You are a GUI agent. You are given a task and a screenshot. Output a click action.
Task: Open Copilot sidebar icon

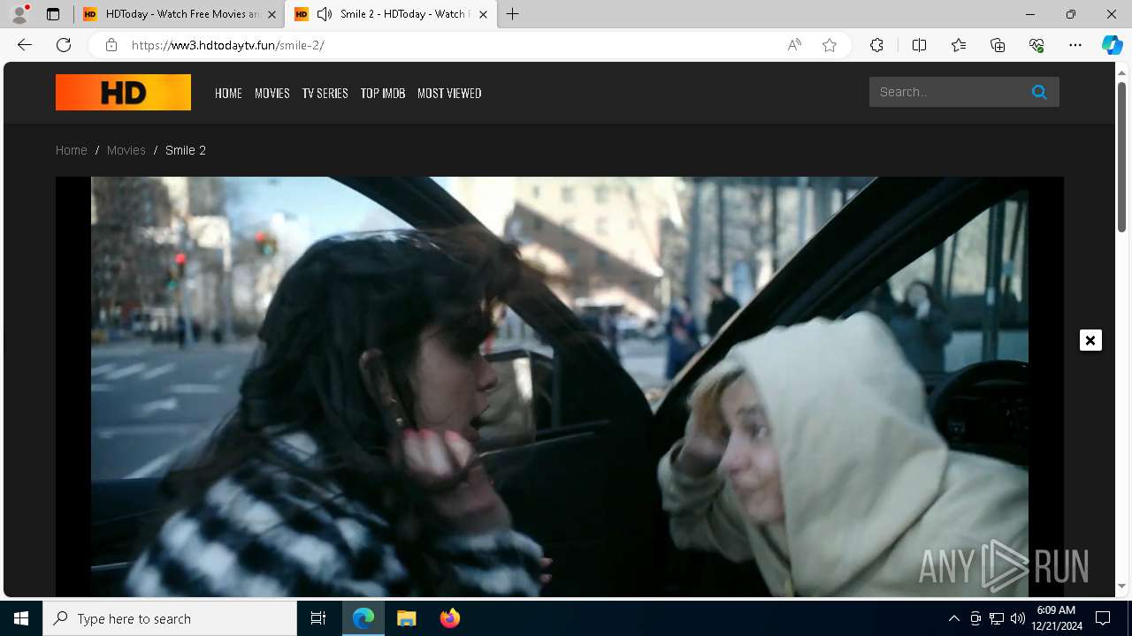[x=1113, y=45]
